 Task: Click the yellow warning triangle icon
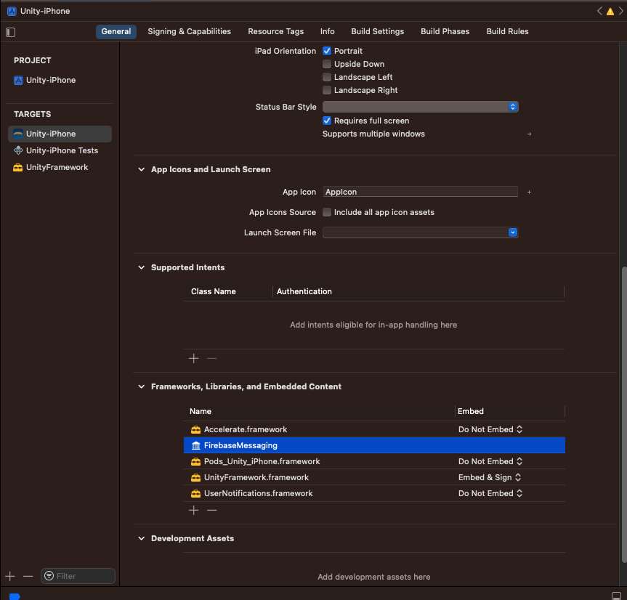click(610, 11)
